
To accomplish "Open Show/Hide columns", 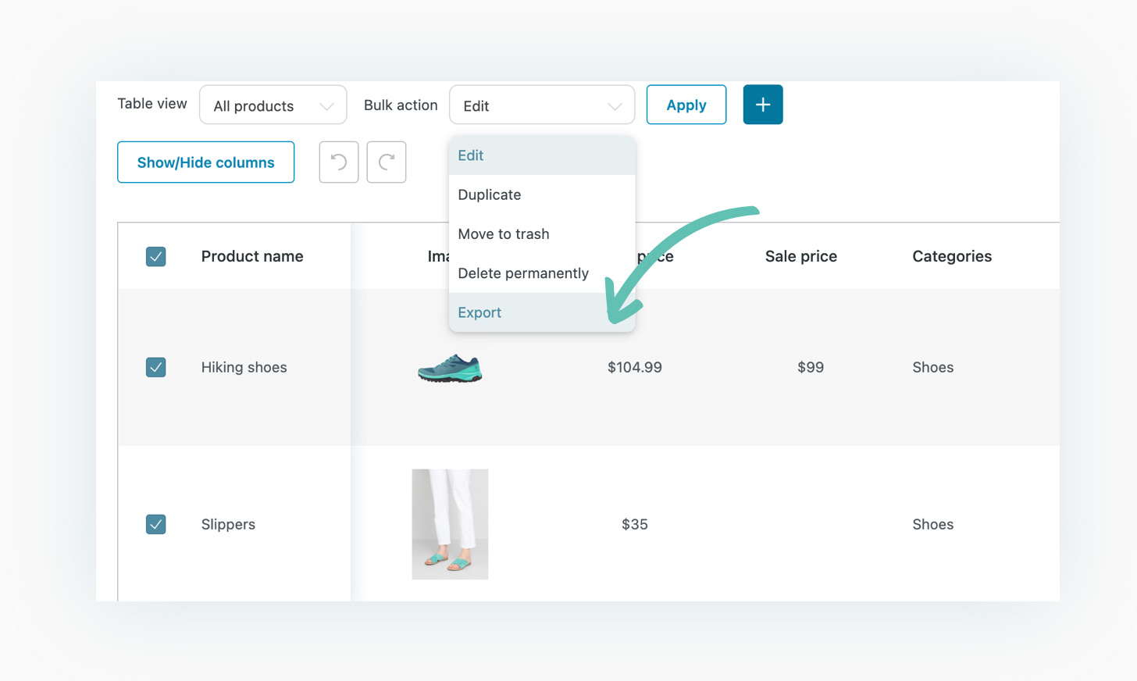I will click(206, 162).
